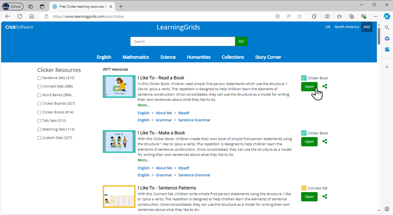Open sidebar Search icon
Viewport: 393px width, 215px height.
tap(387, 27)
